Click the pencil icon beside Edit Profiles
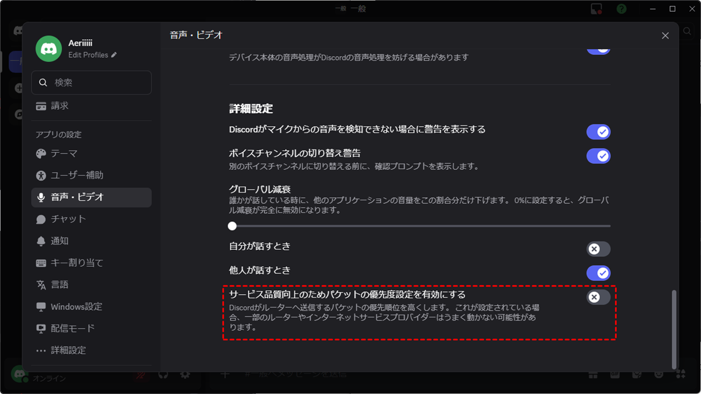The height and width of the screenshot is (394, 701). (x=114, y=55)
